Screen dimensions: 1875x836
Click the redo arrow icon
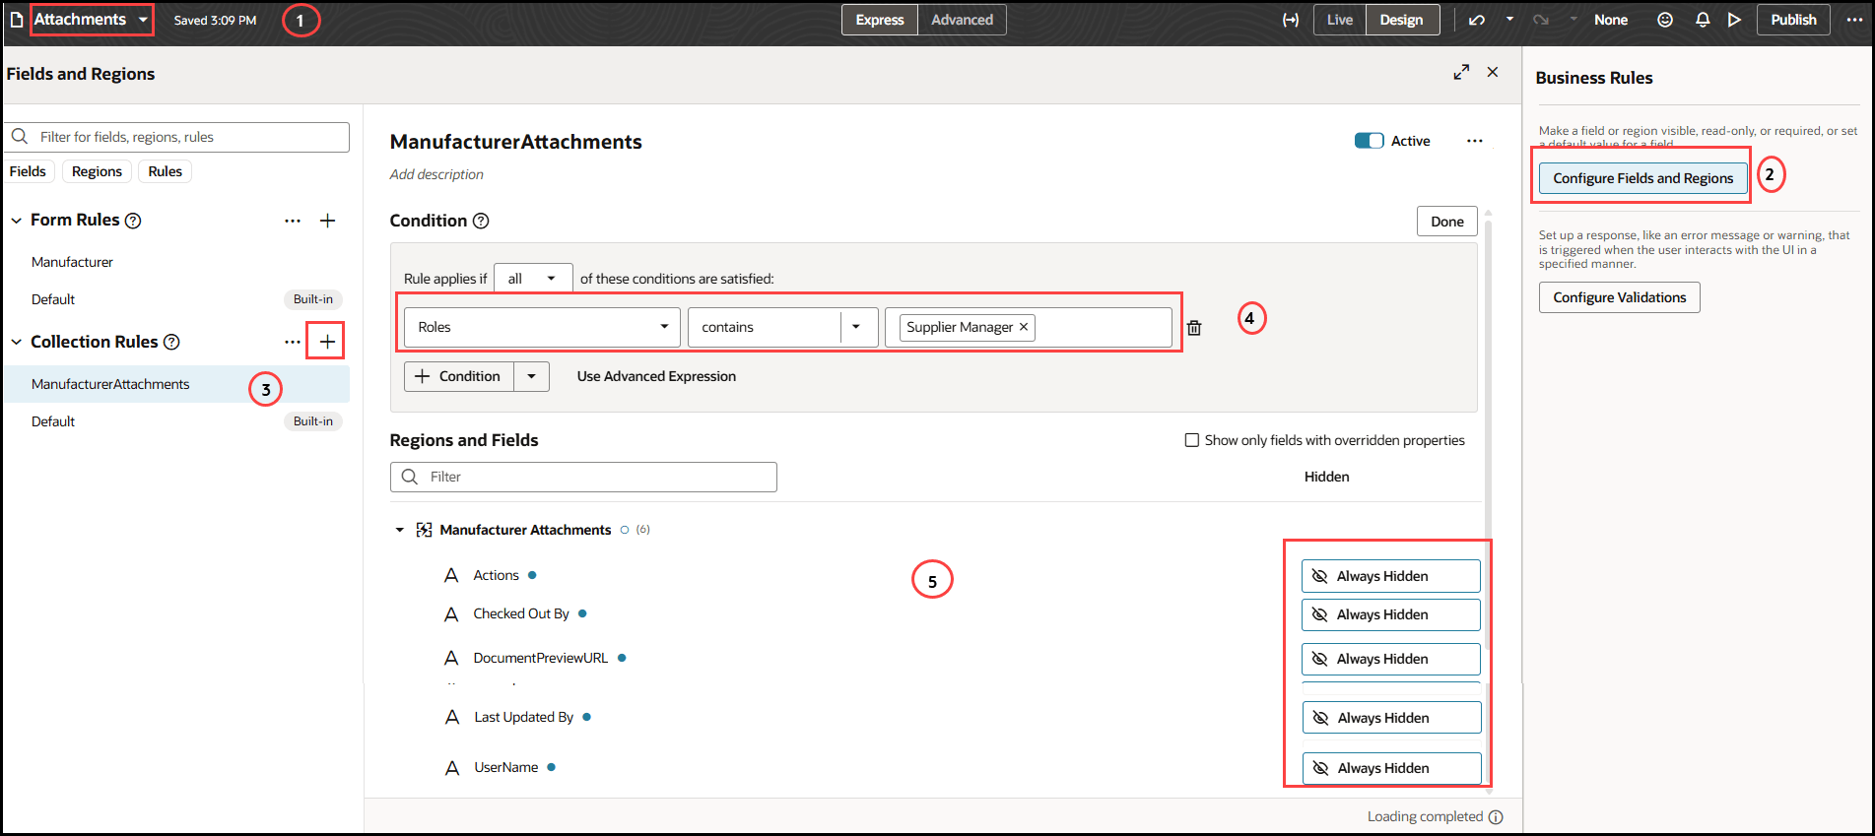1541,20
